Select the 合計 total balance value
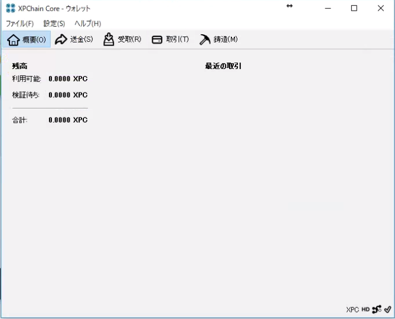 click(x=68, y=120)
